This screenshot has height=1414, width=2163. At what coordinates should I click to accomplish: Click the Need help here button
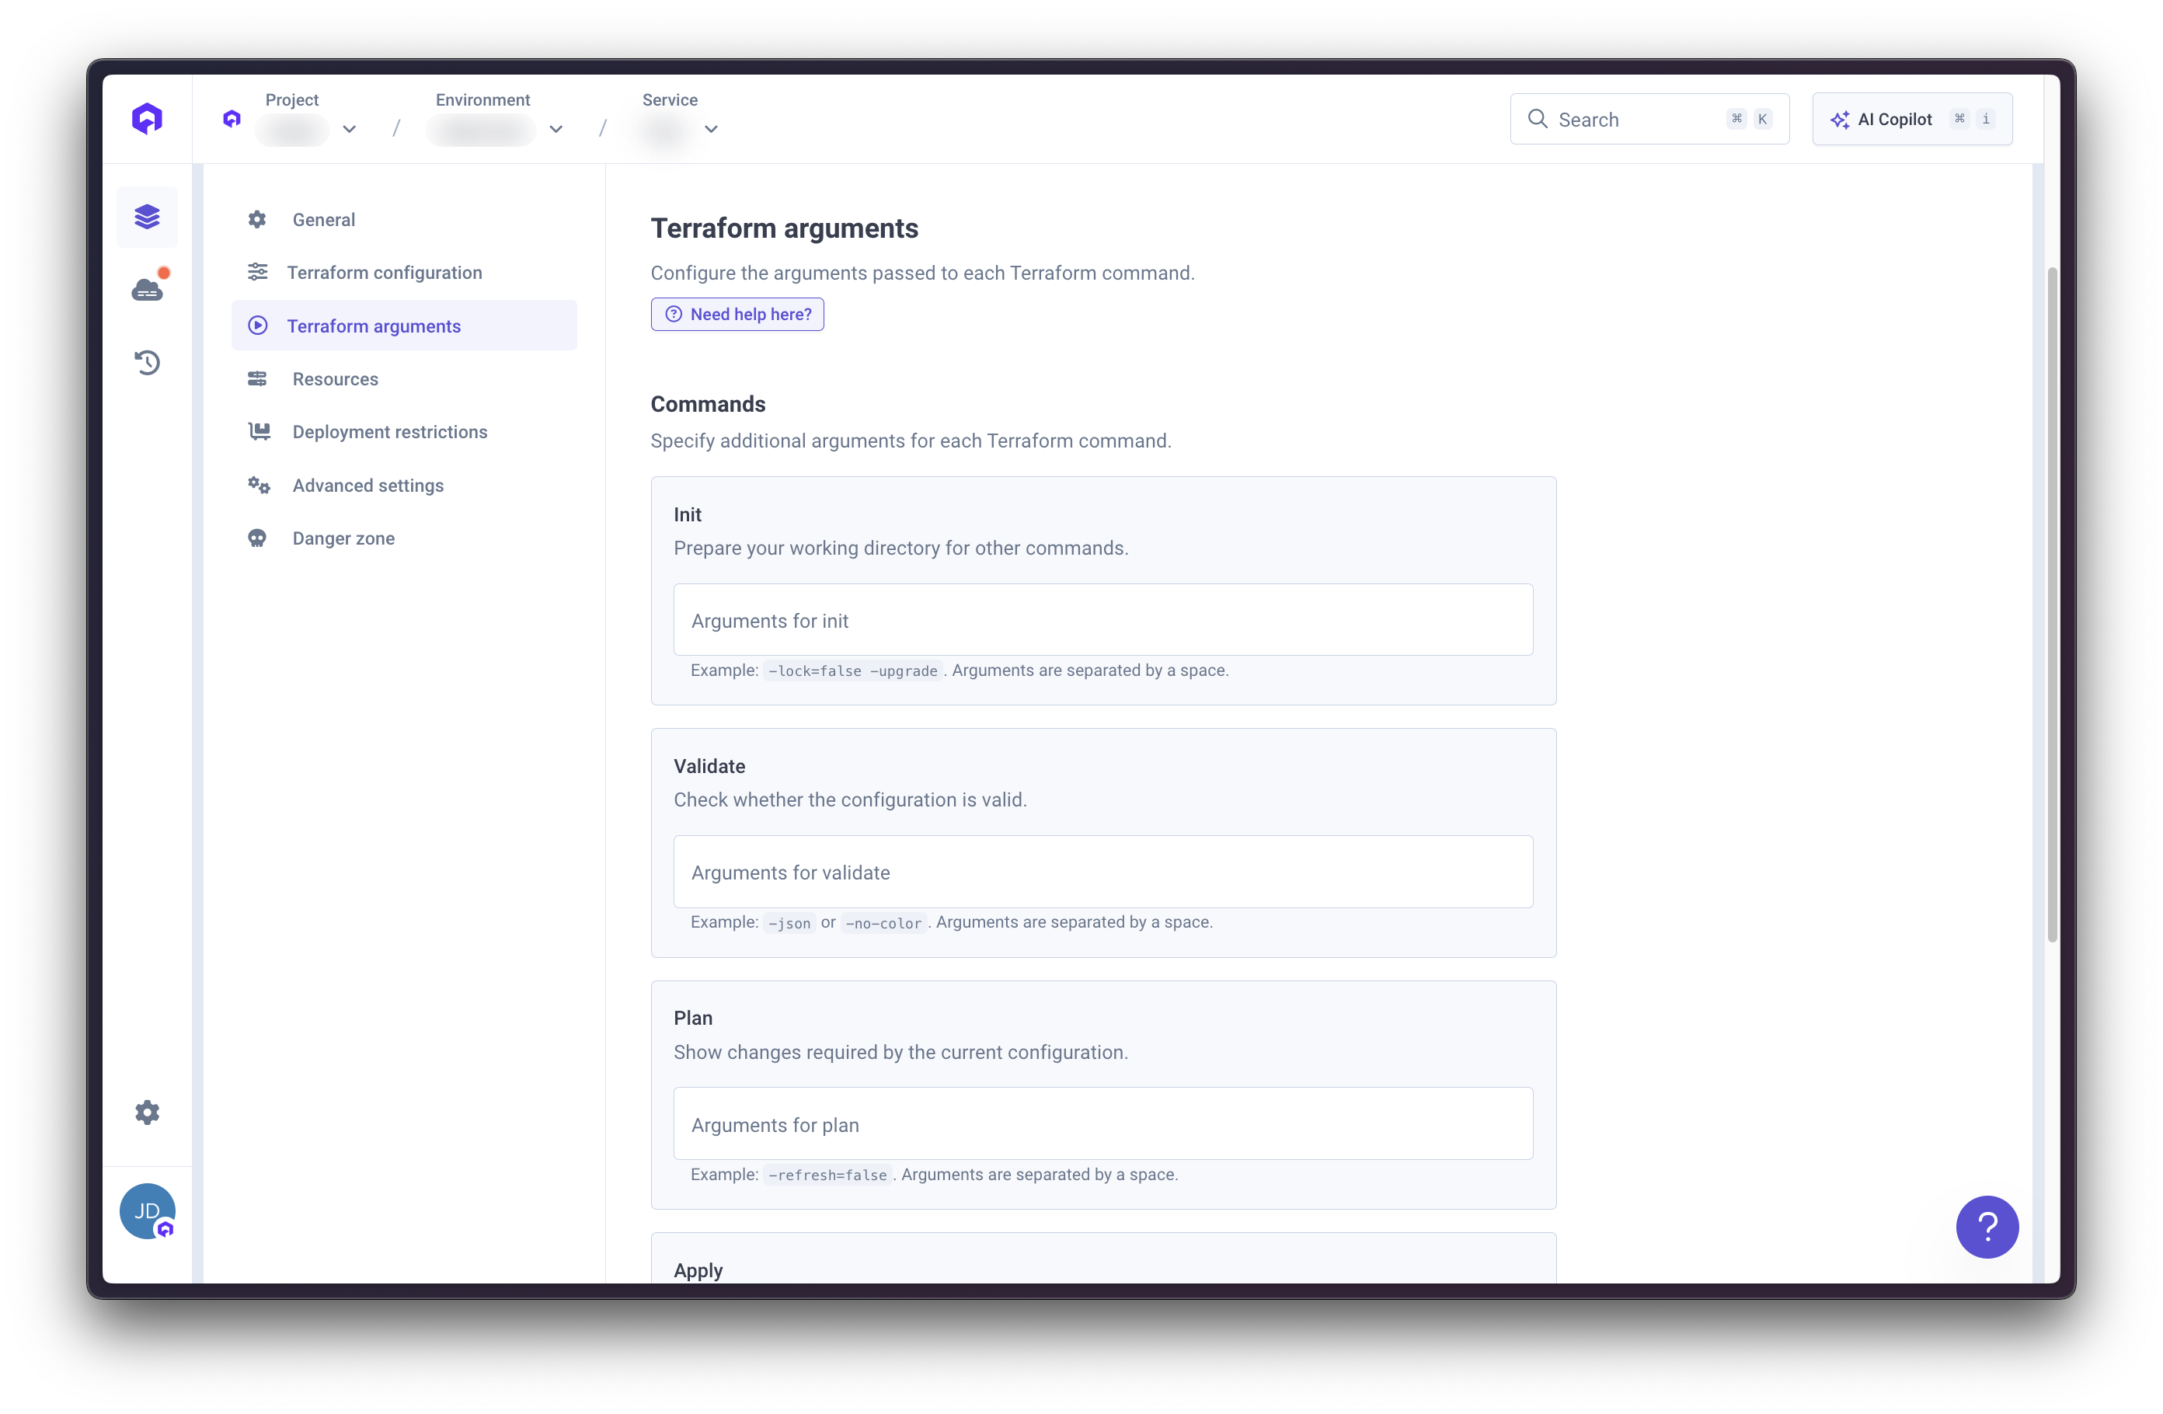click(737, 314)
